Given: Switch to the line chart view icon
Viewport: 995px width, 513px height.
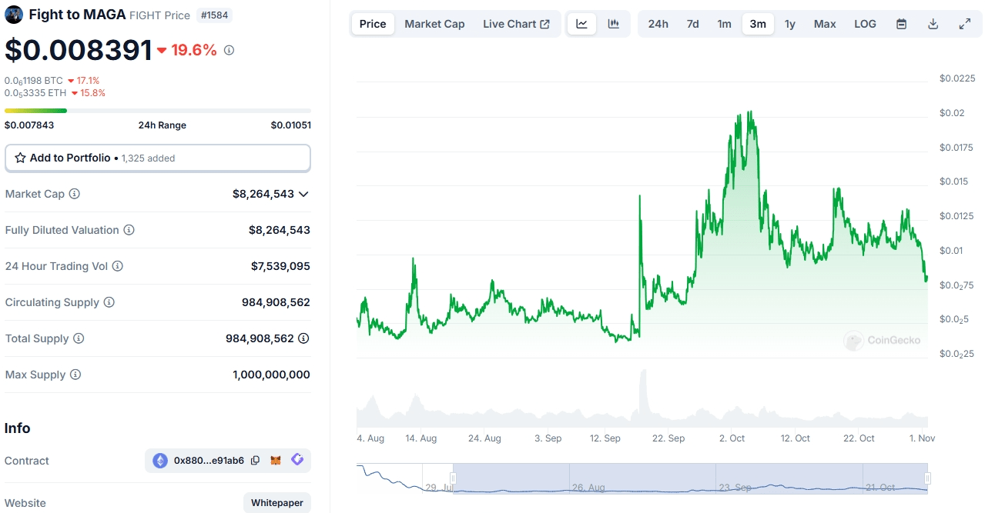Looking at the screenshot, I should coord(581,24).
